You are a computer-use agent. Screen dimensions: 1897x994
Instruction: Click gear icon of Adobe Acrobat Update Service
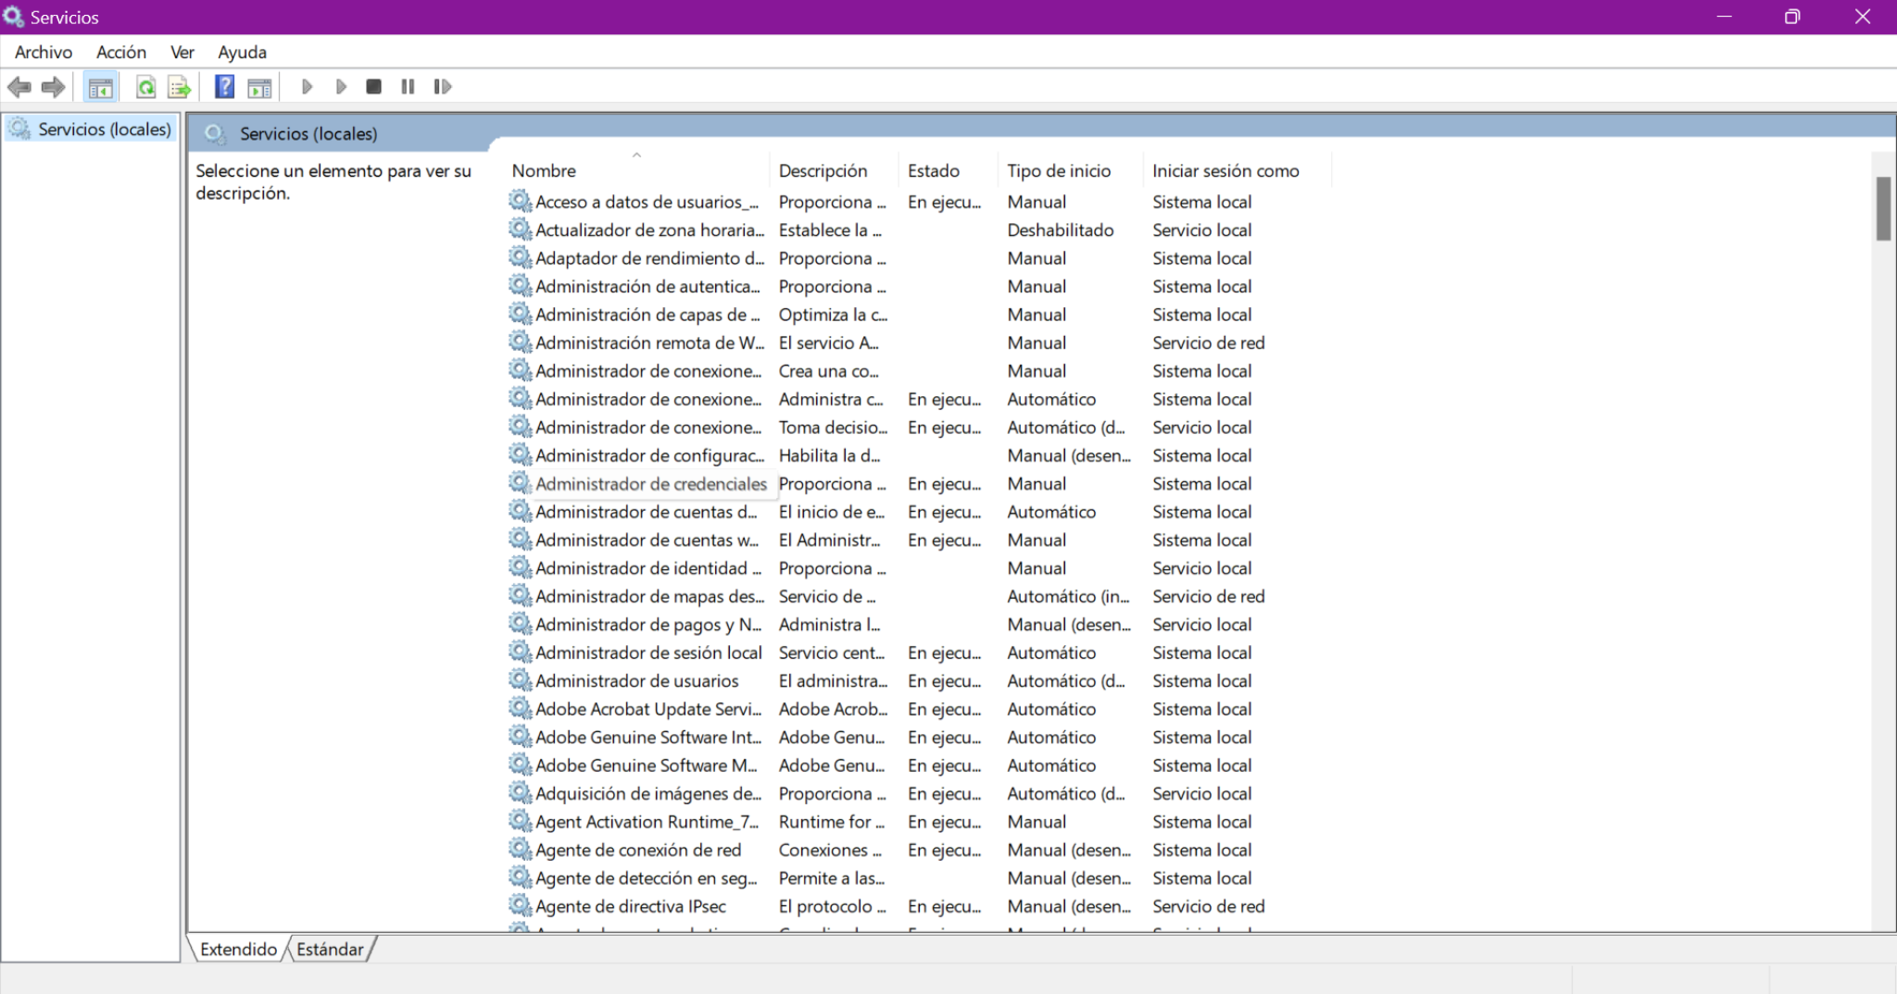[x=521, y=708]
